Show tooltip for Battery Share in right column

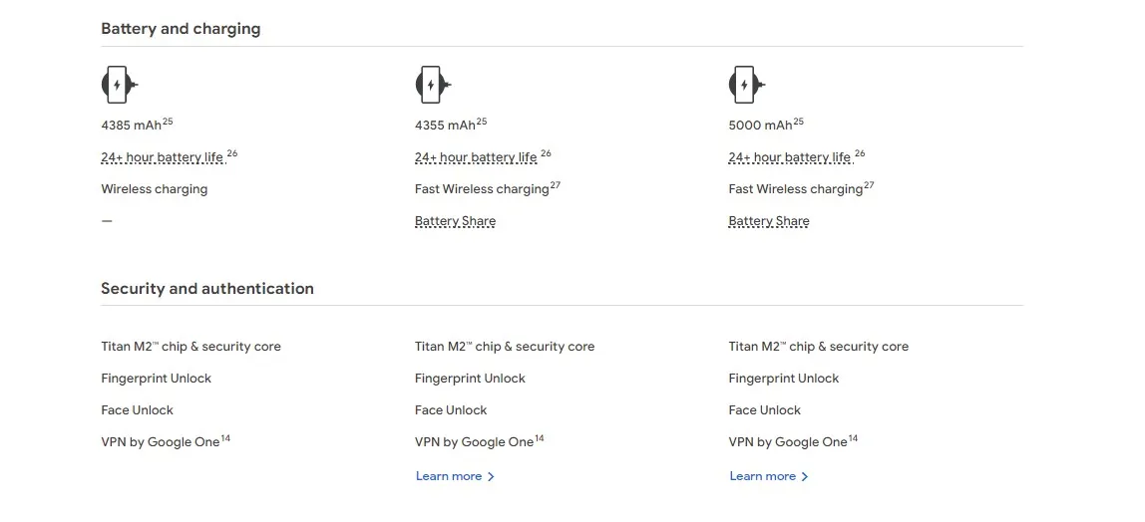pyautogui.click(x=769, y=221)
